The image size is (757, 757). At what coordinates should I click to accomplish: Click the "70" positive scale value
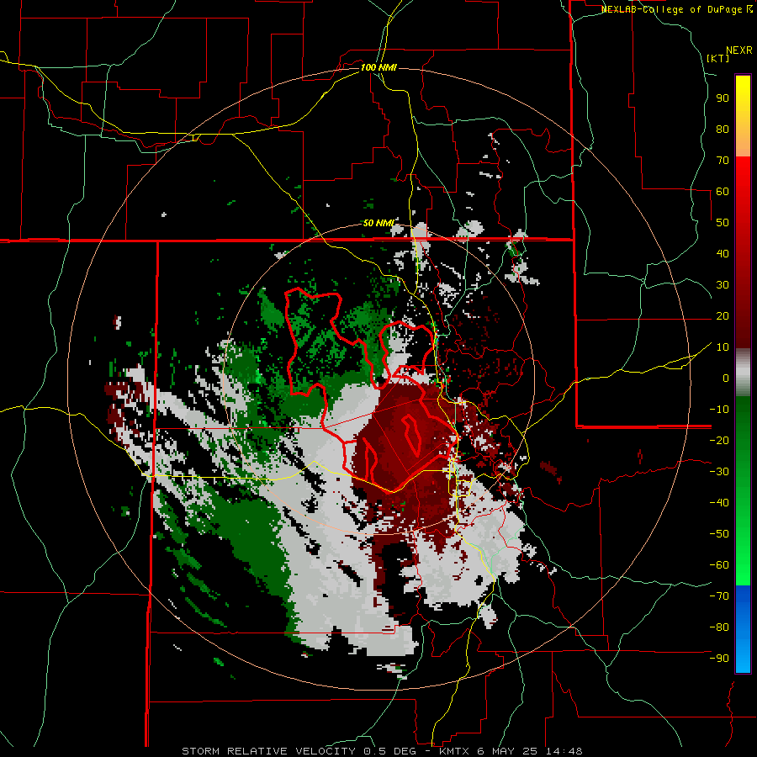click(x=723, y=161)
